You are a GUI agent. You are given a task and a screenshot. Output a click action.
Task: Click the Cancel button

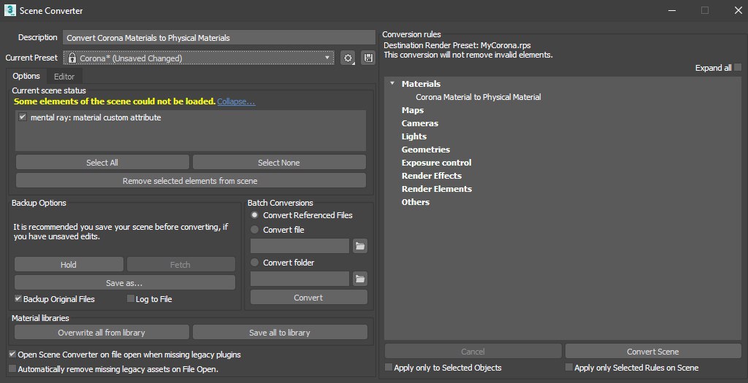click(x=473, y=352)
